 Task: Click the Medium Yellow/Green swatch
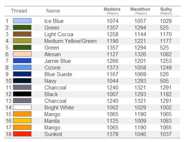click(22, 41)
